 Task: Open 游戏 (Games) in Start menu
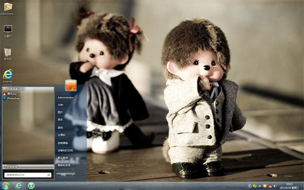tap(60, 128)
